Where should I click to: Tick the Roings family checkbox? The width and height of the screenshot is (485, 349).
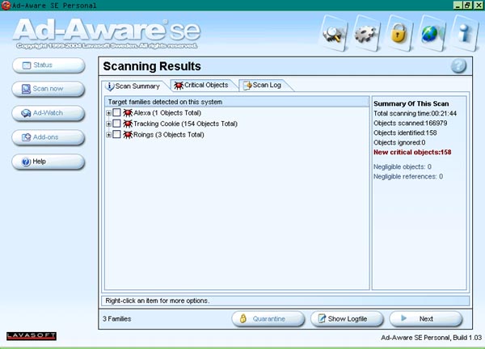click(x=116, y=134)
